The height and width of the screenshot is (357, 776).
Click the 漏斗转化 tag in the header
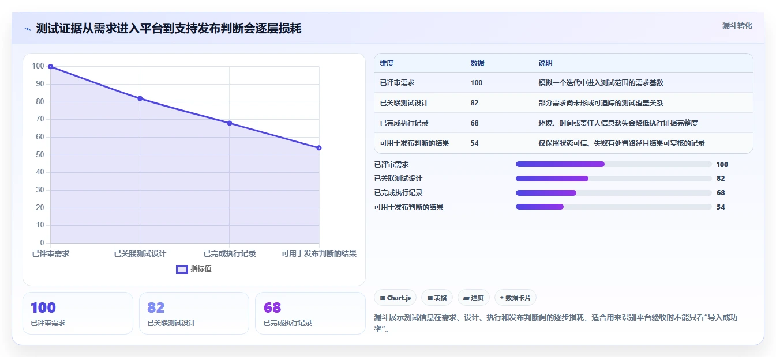tap(737, 26)
